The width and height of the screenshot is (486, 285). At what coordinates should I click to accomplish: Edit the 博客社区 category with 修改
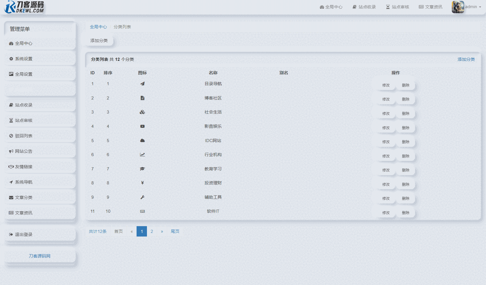386,99
